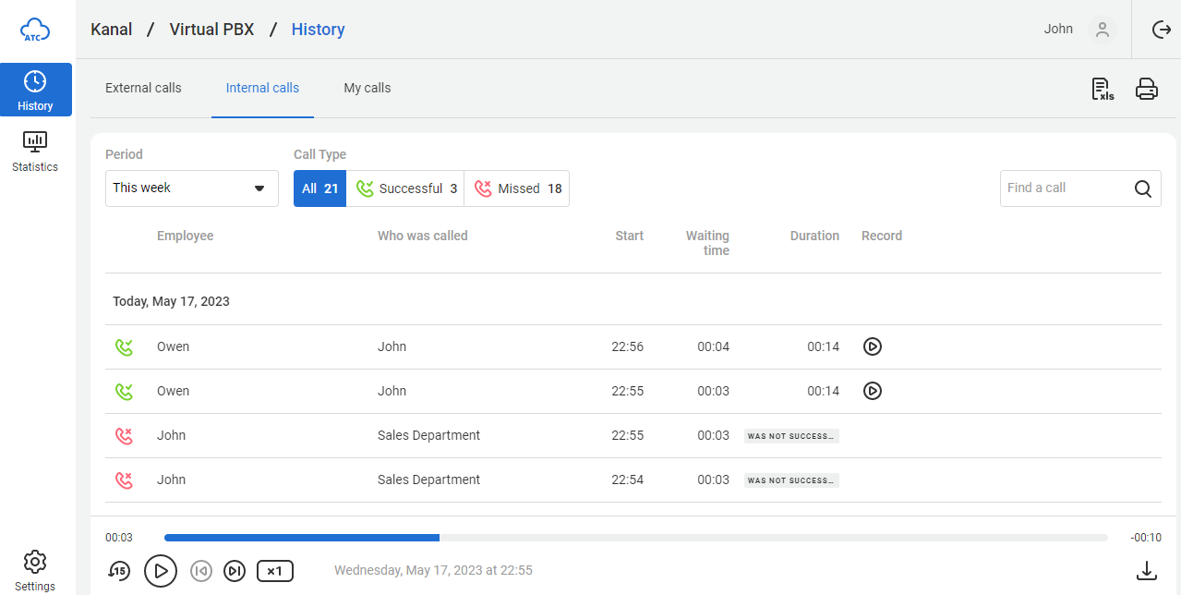
Task: Play record of the 22:56 Owen call
Action: coord(872,346)
